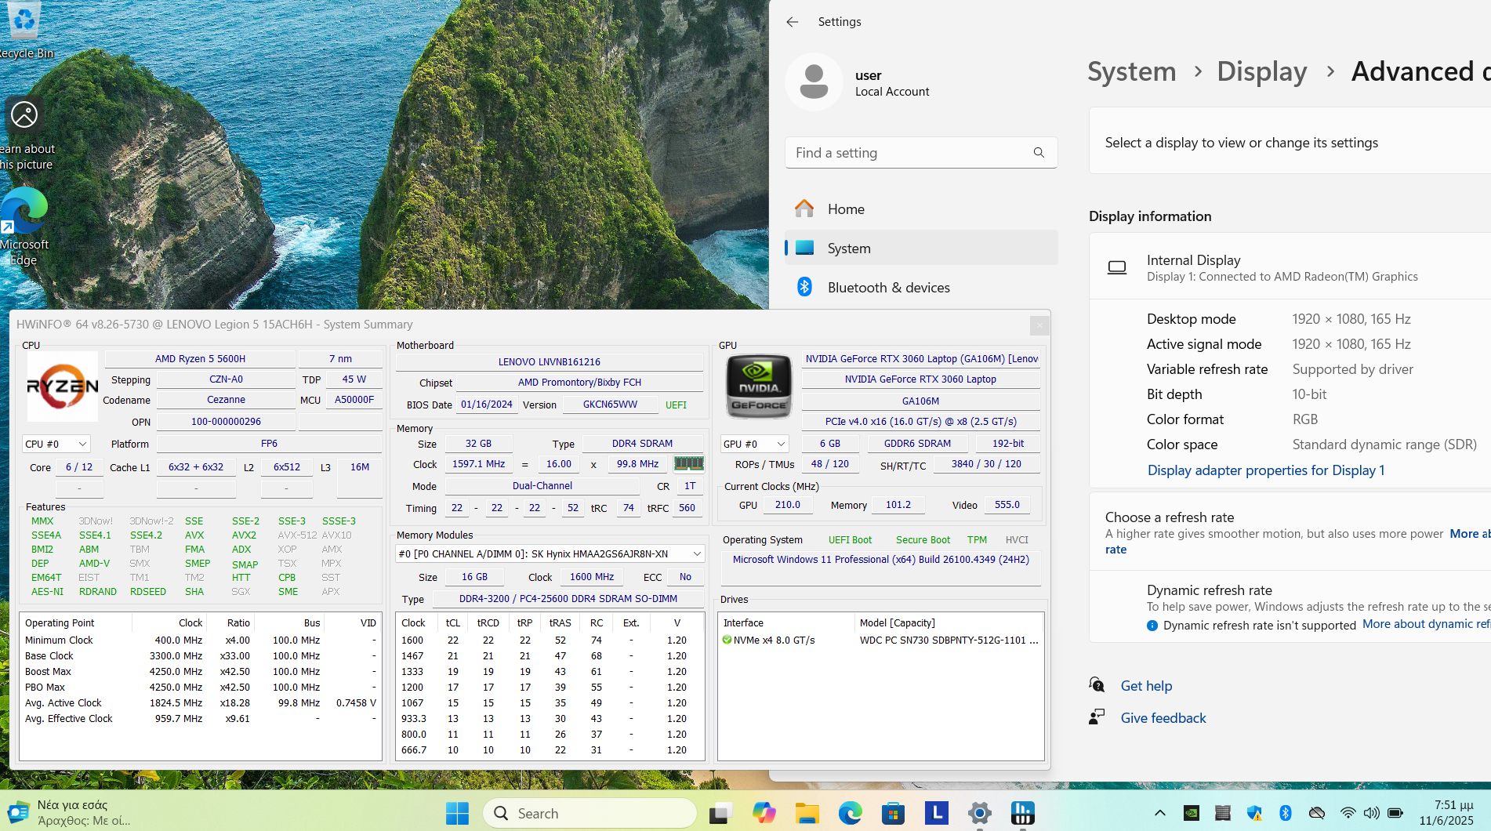Click the WDC PC SN730 drive model
Screen dimensions: 1491x831
coord(949,640)
